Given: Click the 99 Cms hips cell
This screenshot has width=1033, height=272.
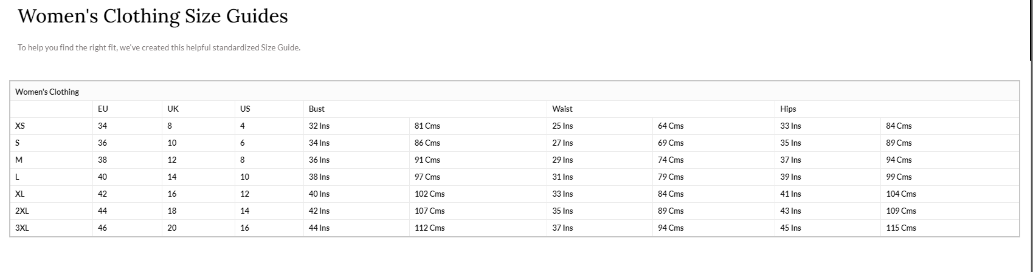Looking at the screenshot, I should 899,177.
